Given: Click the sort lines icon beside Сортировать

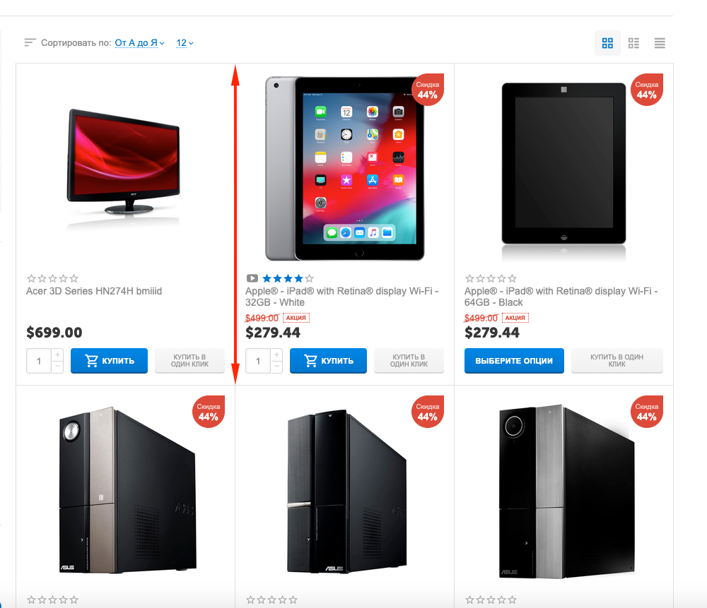Looking at the screenshot, I should [30, 43].
